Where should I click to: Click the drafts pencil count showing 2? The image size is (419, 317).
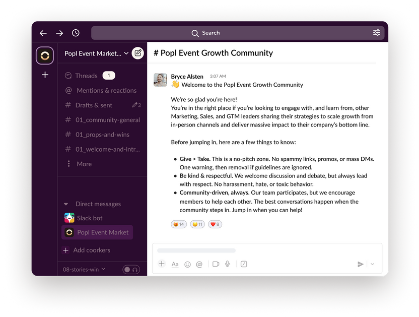coord(136,105)
